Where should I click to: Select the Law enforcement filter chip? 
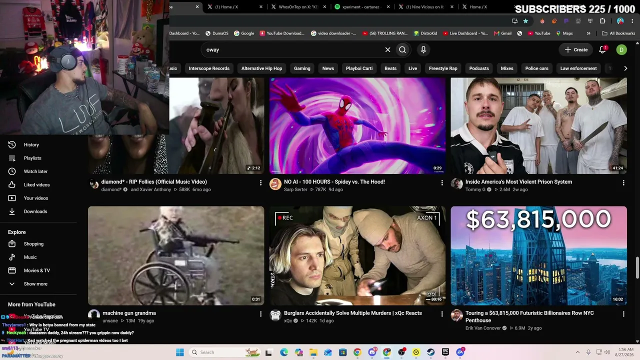578,68
